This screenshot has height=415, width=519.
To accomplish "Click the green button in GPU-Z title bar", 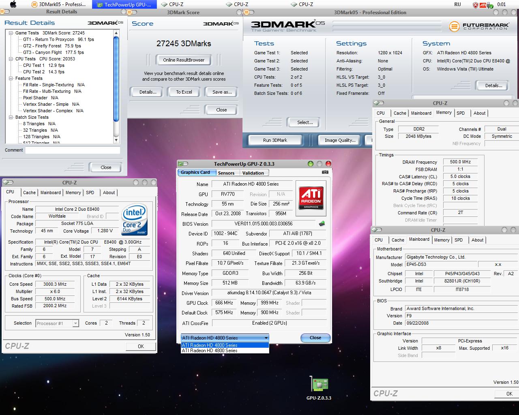I will click(311, 164).
